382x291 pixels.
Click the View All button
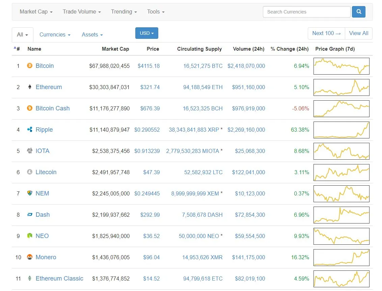359,33
